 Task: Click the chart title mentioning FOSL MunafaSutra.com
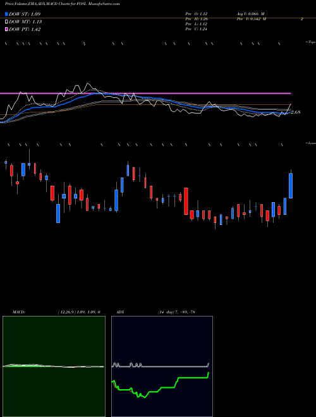click(62, 4)
